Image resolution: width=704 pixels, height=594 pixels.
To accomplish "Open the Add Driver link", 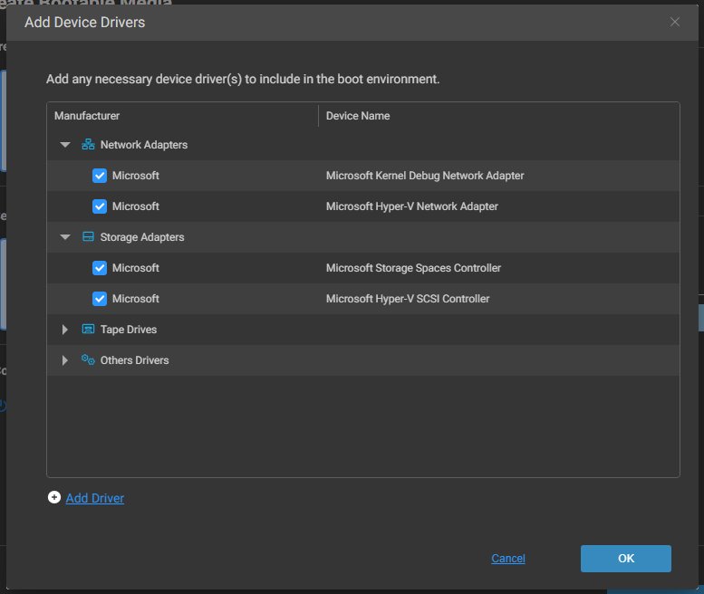I will tap(95, 498).
